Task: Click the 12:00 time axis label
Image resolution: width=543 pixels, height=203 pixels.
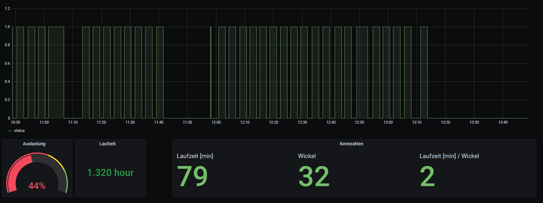Action: coord(216,122)
